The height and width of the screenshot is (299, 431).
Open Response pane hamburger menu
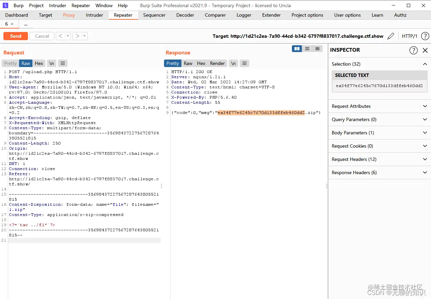[244, 63]
